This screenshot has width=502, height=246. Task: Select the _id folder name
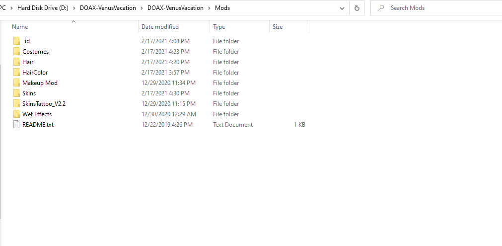26,41
